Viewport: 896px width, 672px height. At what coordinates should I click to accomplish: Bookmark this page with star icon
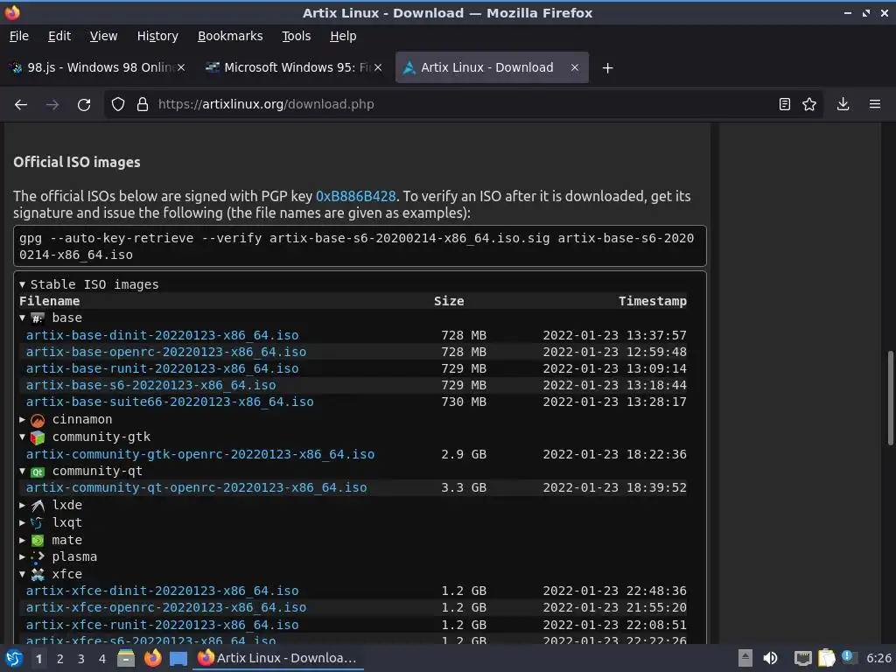[809, 105]
